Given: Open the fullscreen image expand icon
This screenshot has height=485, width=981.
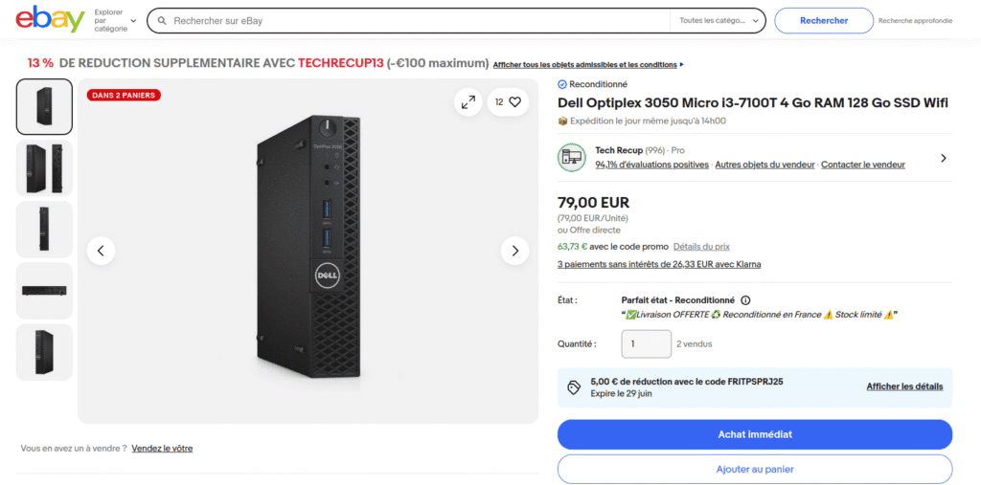Looking at the screenshot, I should tap(468, 101).
